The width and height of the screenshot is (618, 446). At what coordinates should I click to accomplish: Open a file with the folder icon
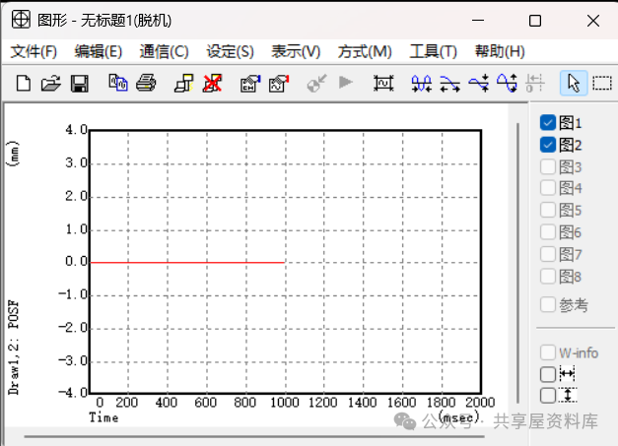[51, 84]
